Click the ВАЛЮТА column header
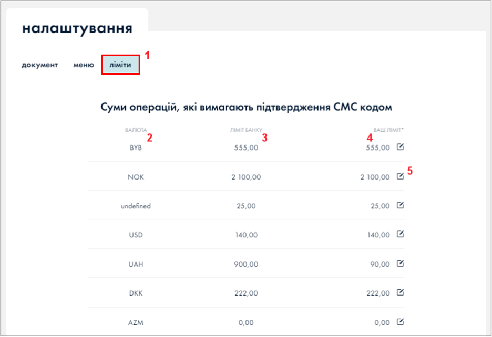Viewport: 492px width, 337px height. click(x=136, y=130)
